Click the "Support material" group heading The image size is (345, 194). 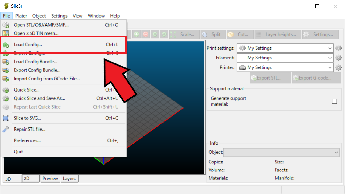coord(227,89)
